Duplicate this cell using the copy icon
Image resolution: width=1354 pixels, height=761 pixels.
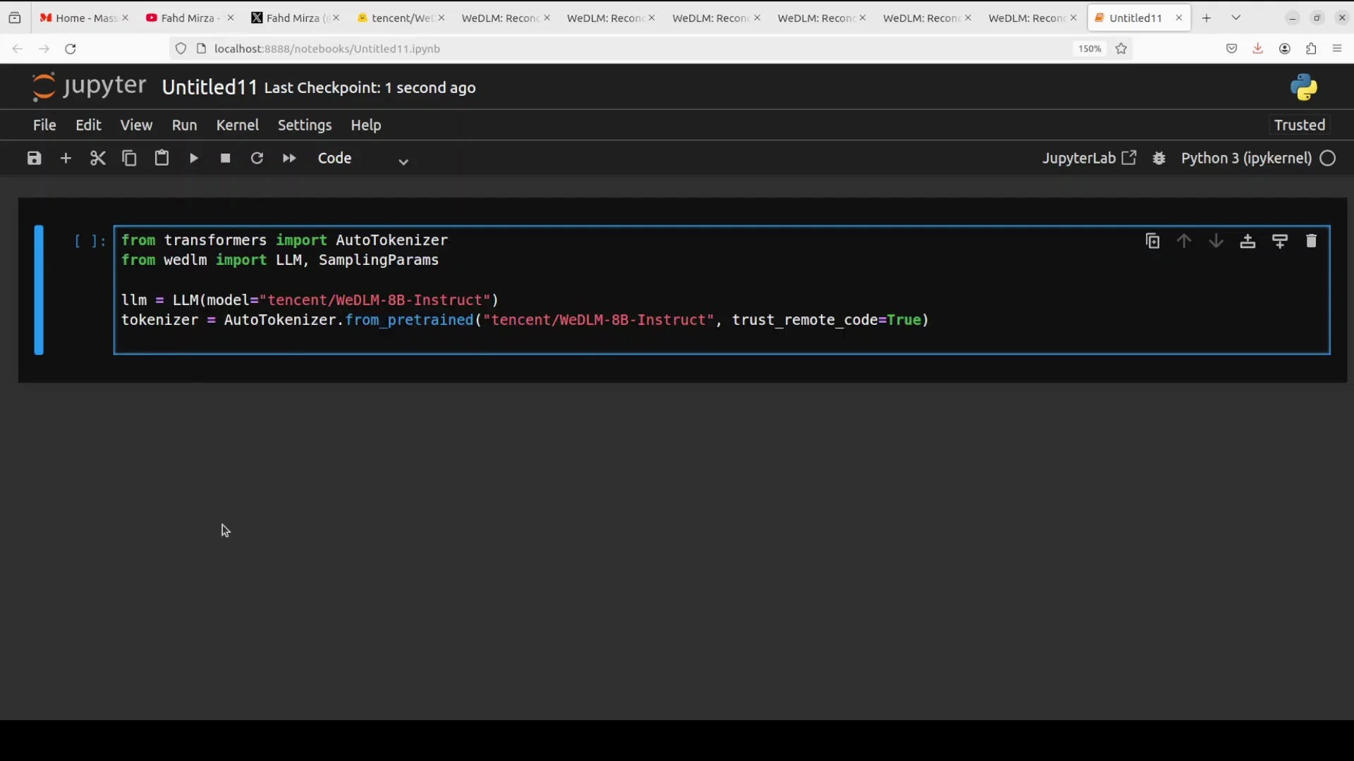1152,241
